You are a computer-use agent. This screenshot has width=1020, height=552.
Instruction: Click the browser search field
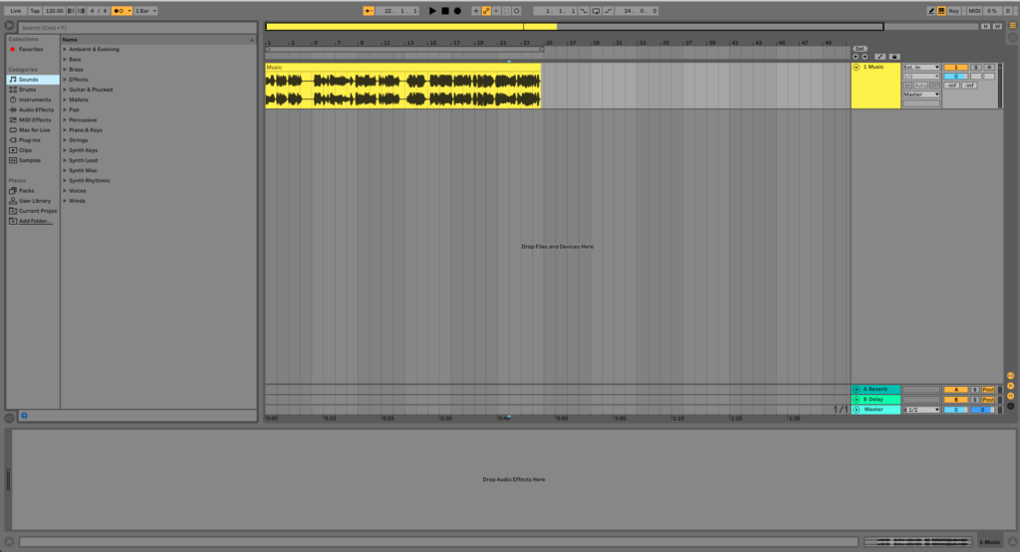coord(137,28)
